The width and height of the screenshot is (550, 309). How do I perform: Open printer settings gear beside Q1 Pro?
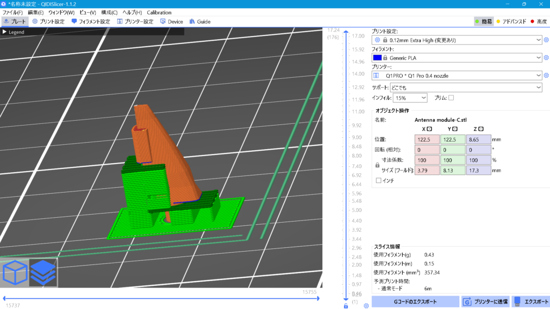point(546,76)
